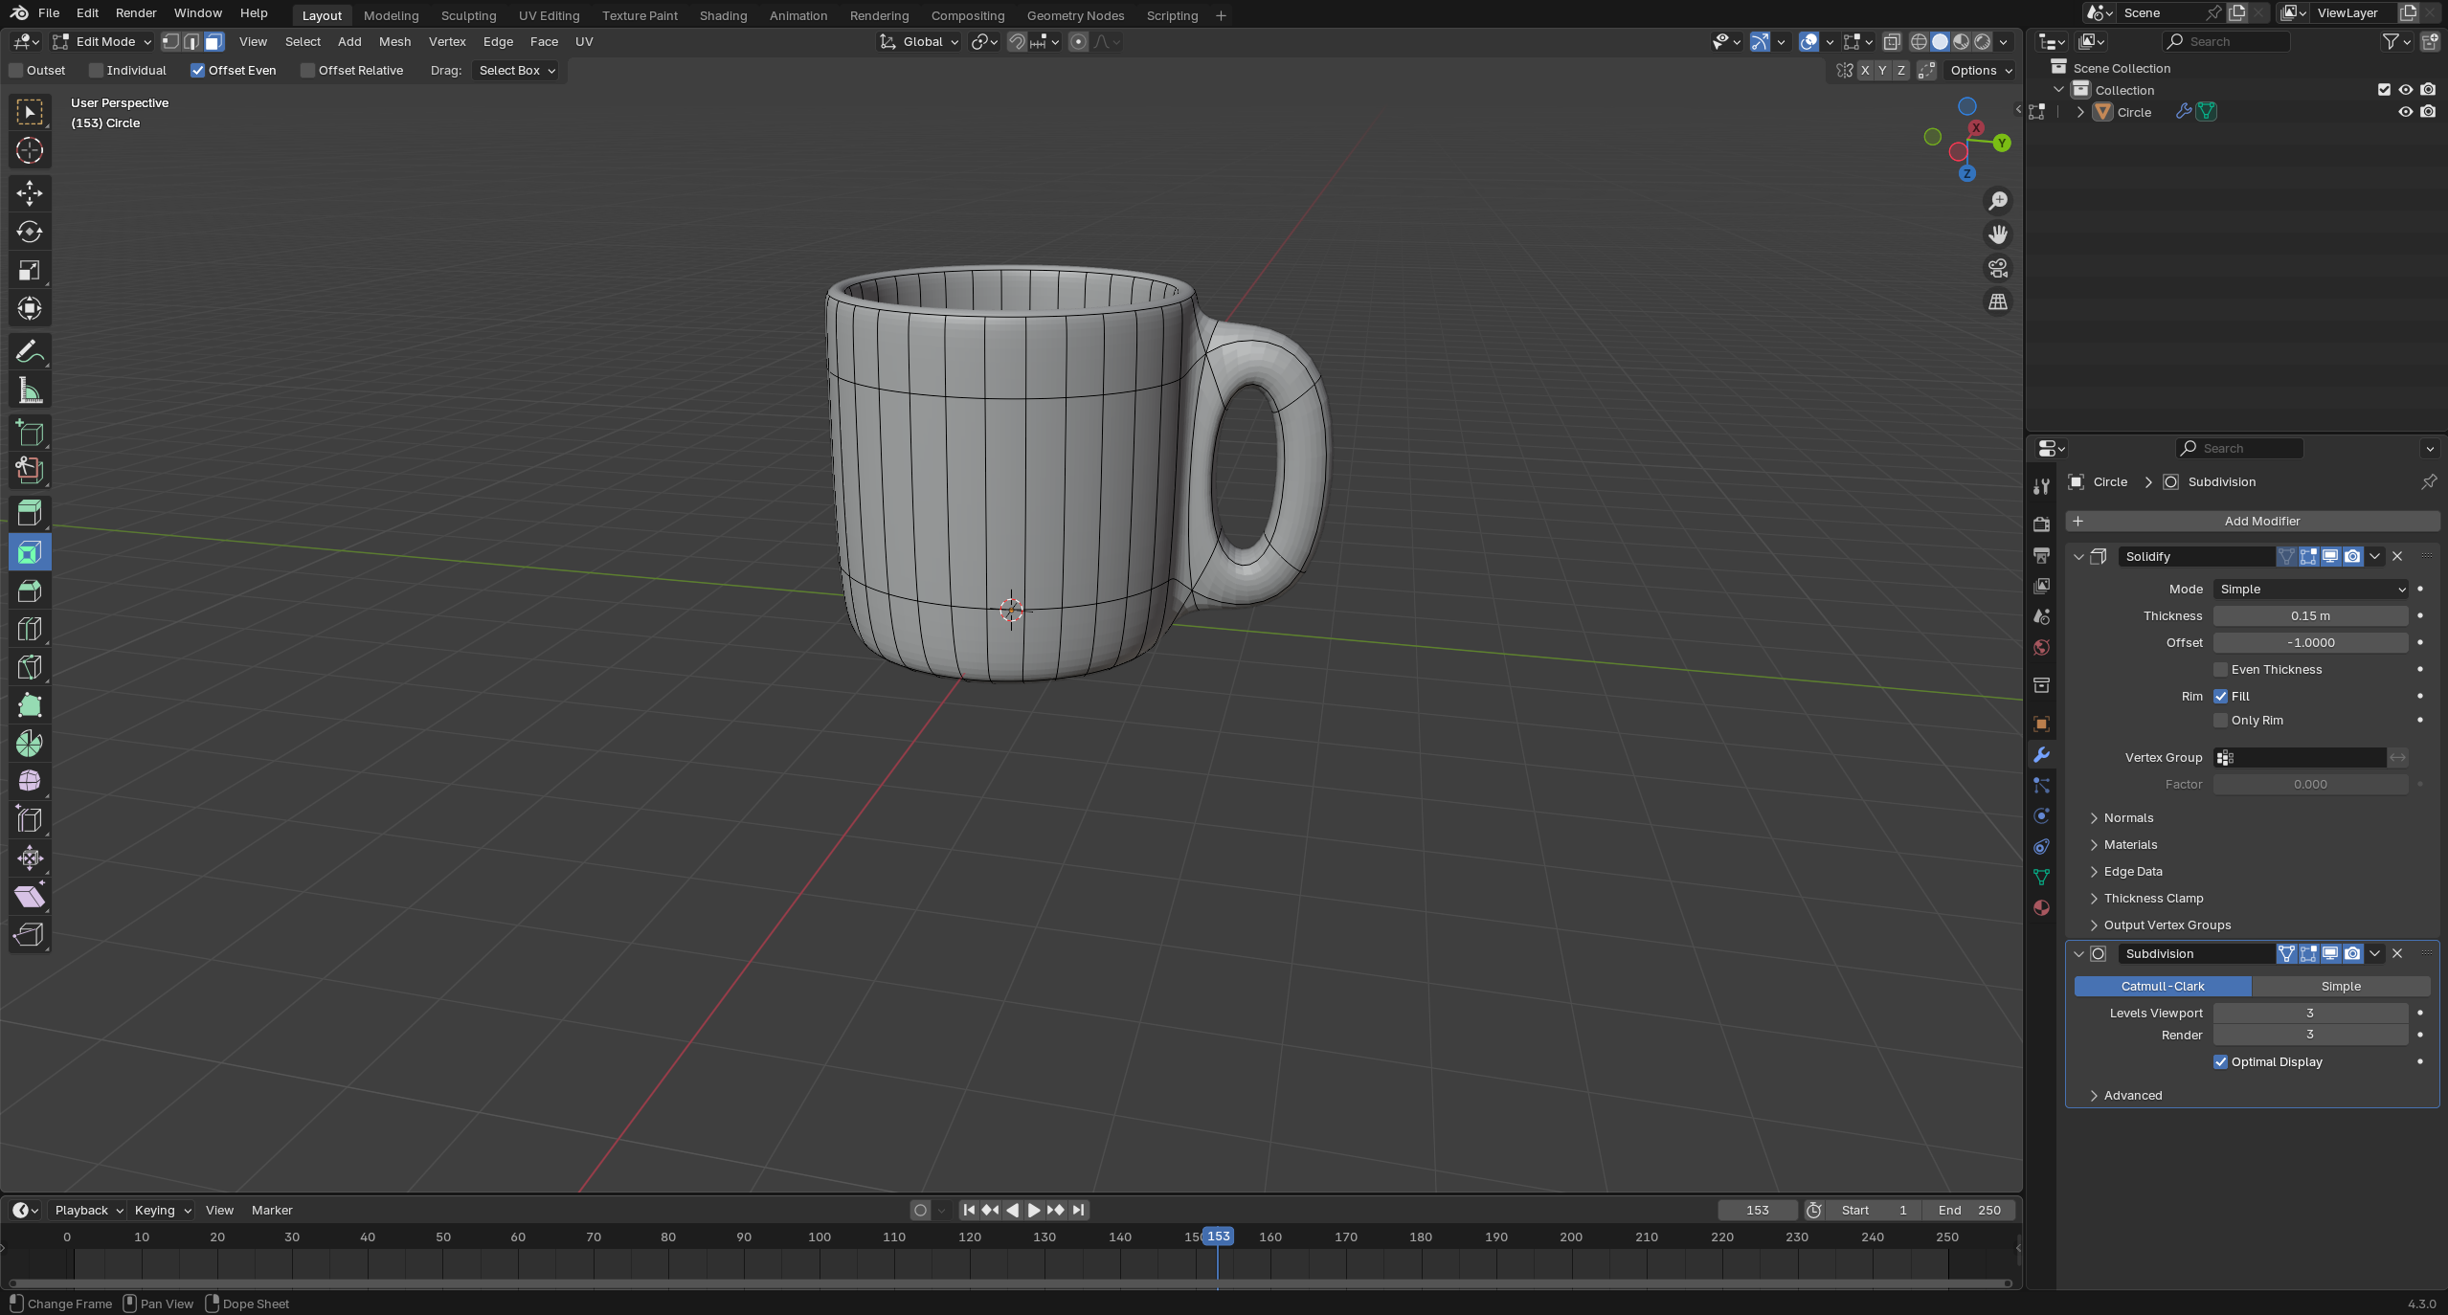Switch to Sculpting workspace tab
Screen dimensions: 2448x1315
click(x=468, y=15)
